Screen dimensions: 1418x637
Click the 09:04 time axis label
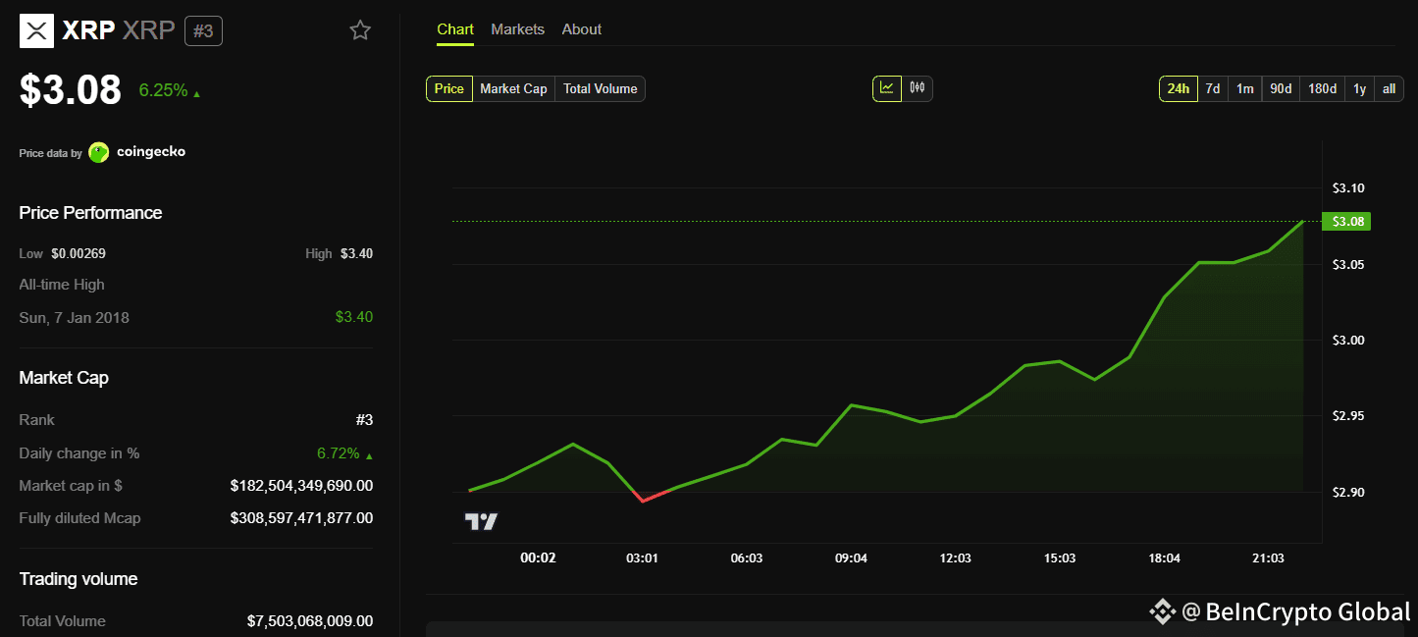851,557
